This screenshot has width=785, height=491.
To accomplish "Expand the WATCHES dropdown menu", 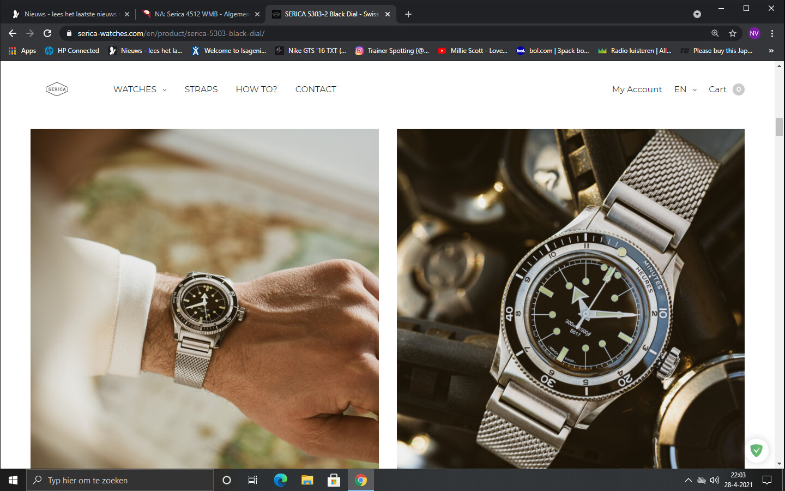I will tap(140, 89).
